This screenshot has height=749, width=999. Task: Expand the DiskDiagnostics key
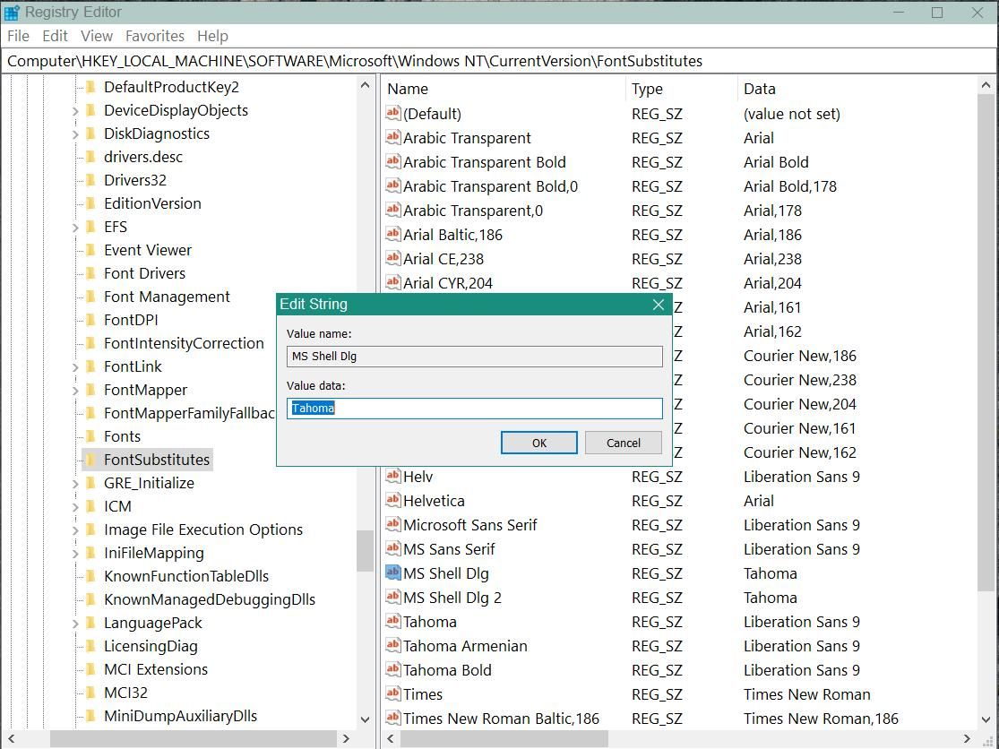[75, 134]
